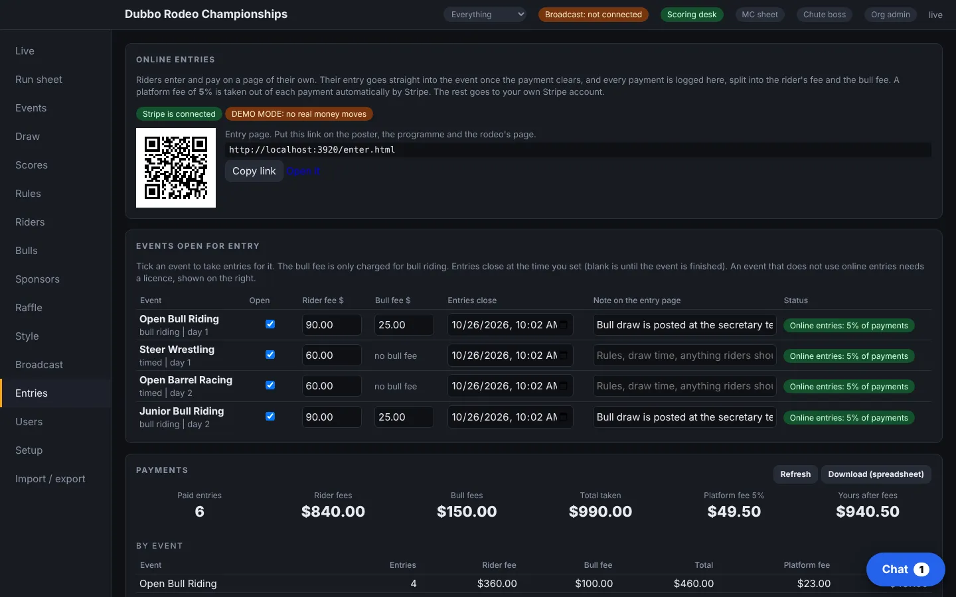Click the Junior Bull Riding bull fee field

point(404,417)
